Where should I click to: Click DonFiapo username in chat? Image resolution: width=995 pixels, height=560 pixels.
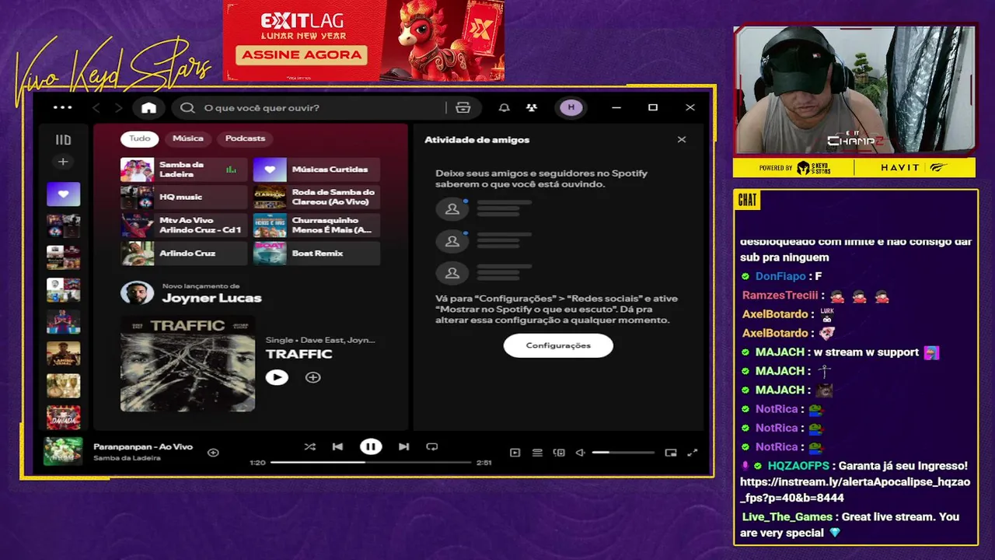point(780,276)
